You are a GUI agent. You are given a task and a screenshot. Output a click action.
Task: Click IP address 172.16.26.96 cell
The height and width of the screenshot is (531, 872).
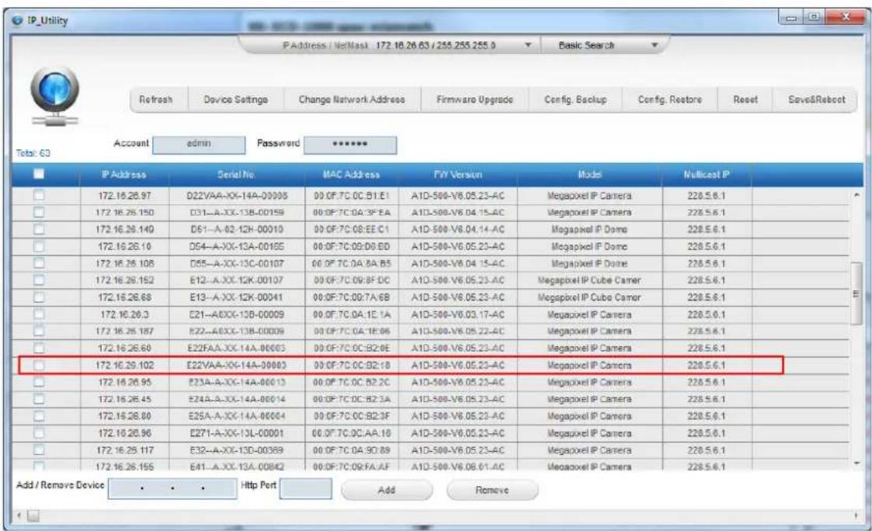(x=124, y=433)
